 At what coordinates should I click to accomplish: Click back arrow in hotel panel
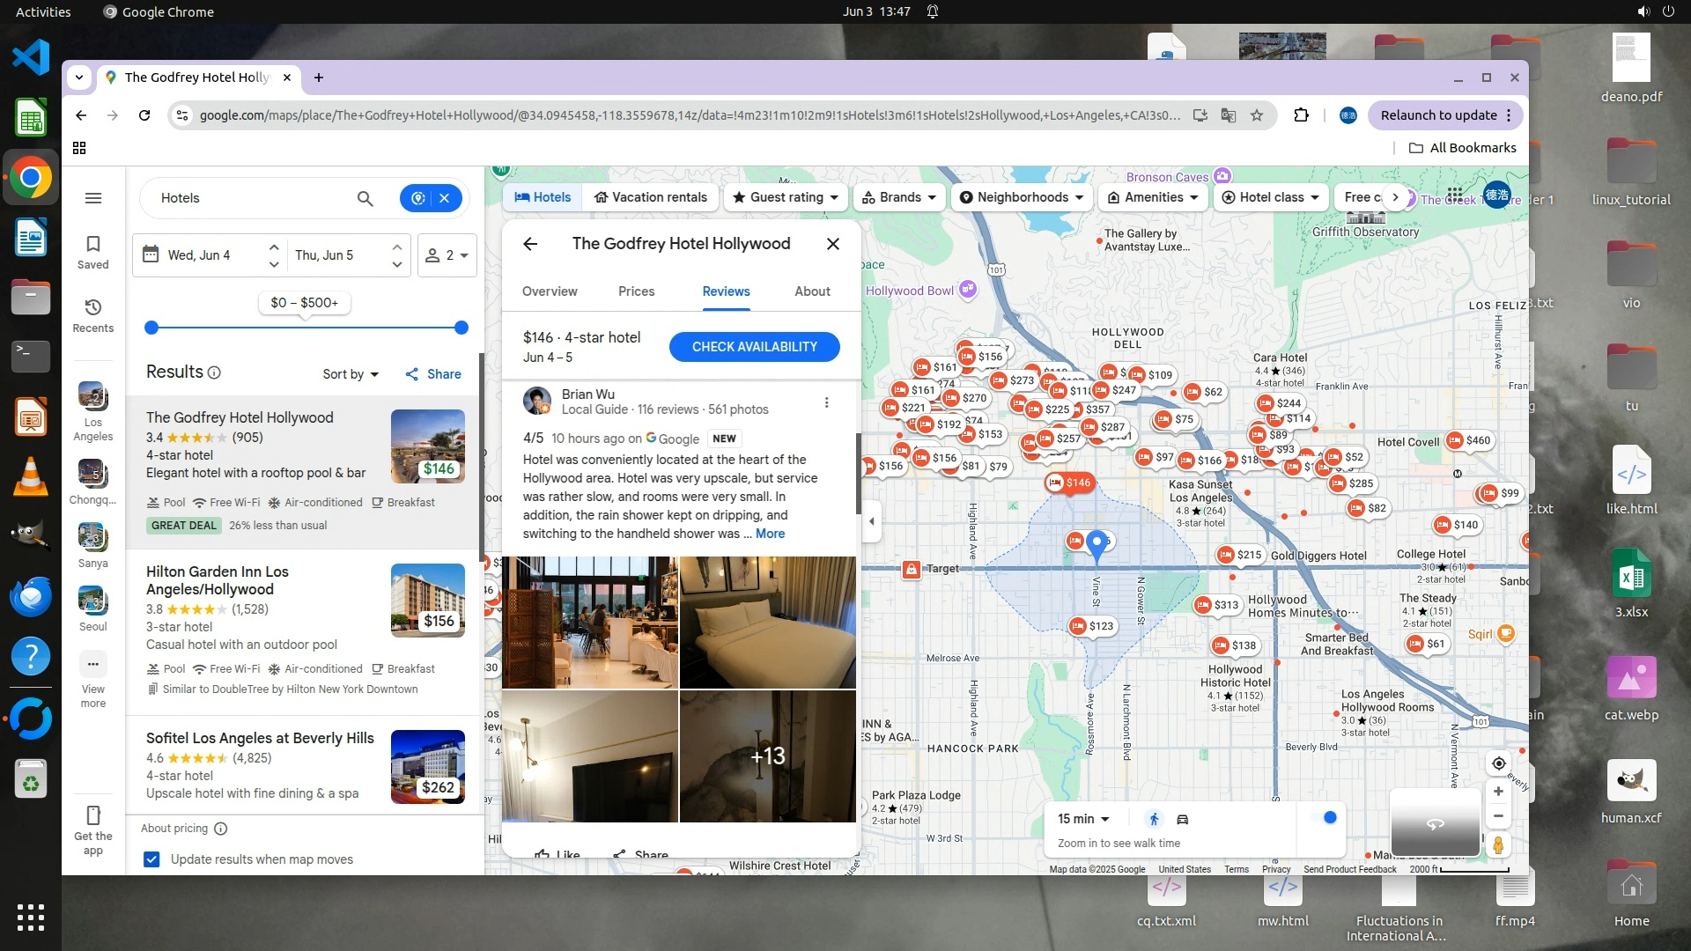[530, 244]
